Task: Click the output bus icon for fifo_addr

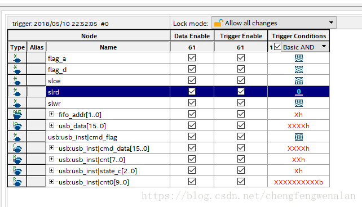Action: [17, 114]
